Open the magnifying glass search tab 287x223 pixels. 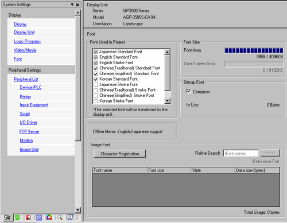[60, 217]
